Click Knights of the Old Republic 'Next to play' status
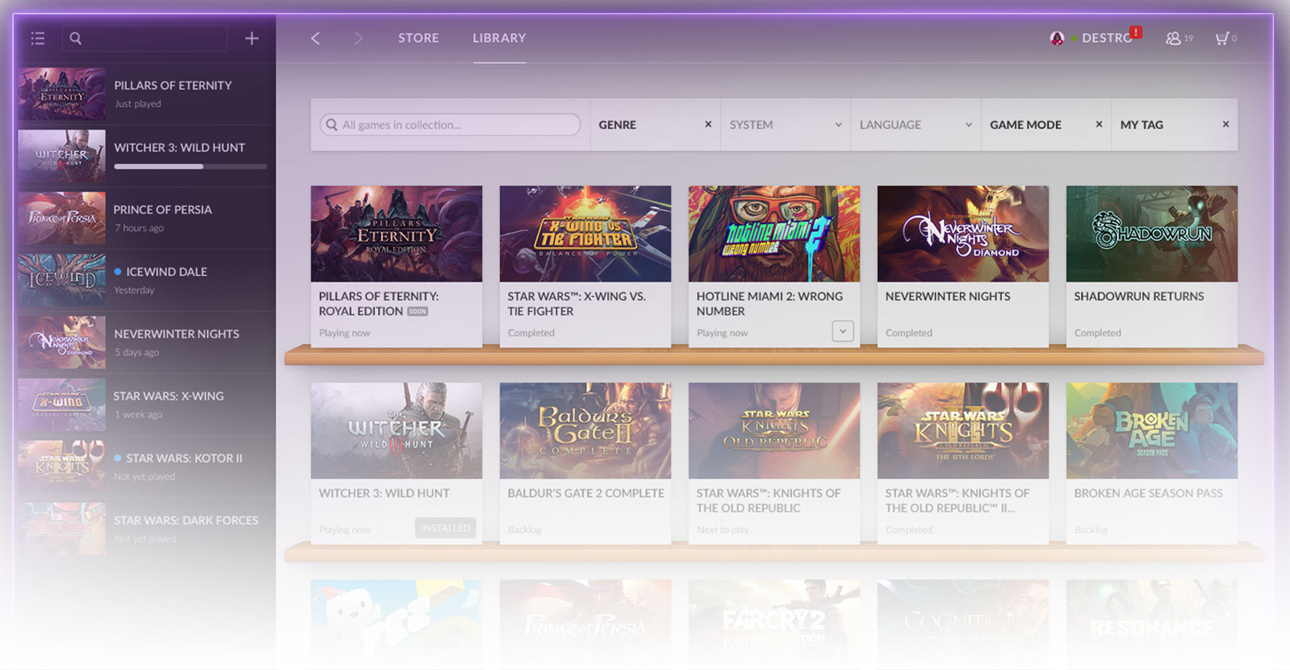1290x670 pixels. click(x=722, y=530)
